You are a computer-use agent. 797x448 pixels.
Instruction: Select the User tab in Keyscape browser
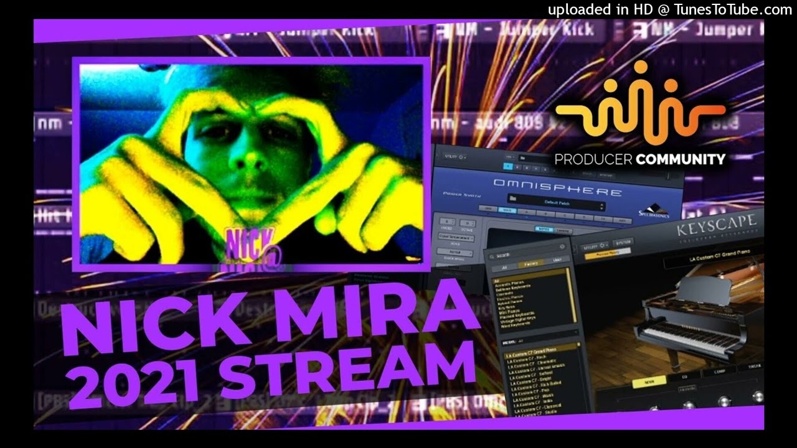557,259
